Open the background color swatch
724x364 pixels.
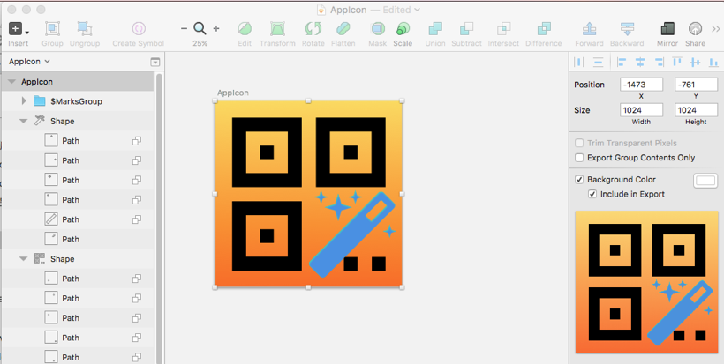(x=705, y=180)
